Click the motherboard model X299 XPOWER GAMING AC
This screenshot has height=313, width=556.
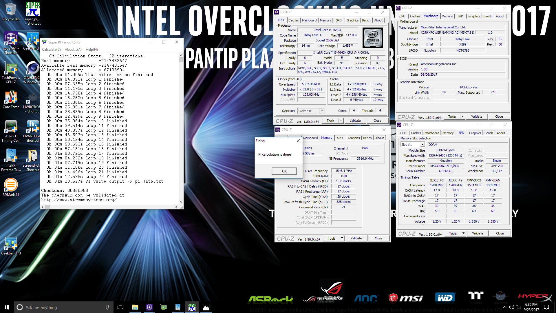(447, 33)
